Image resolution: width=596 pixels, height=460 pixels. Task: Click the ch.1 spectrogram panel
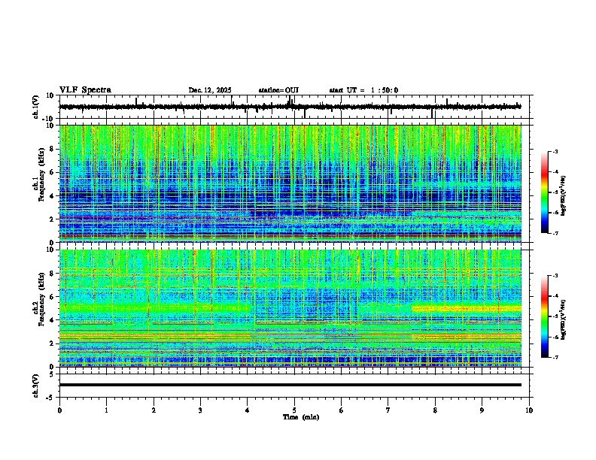point(290,183)
